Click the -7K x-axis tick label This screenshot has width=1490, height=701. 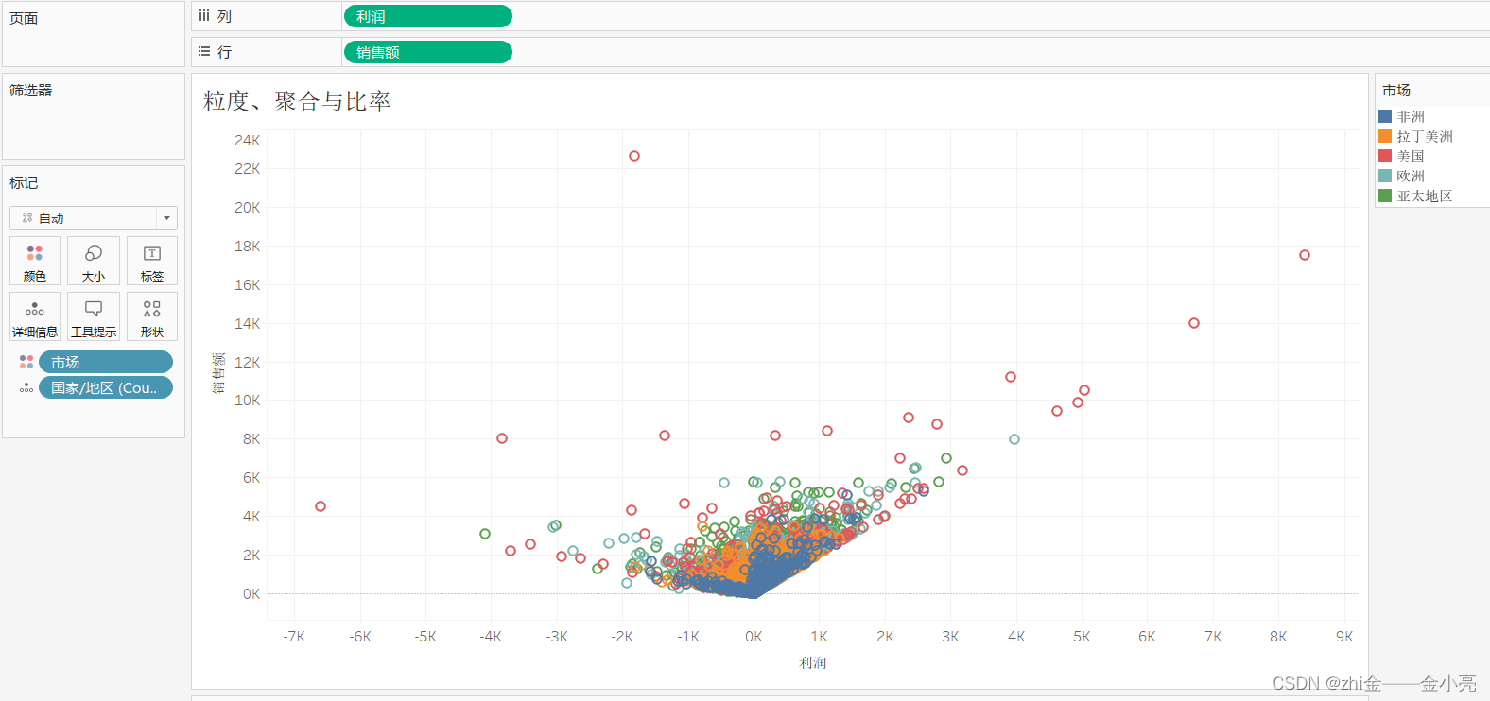[x=294, y=637]
